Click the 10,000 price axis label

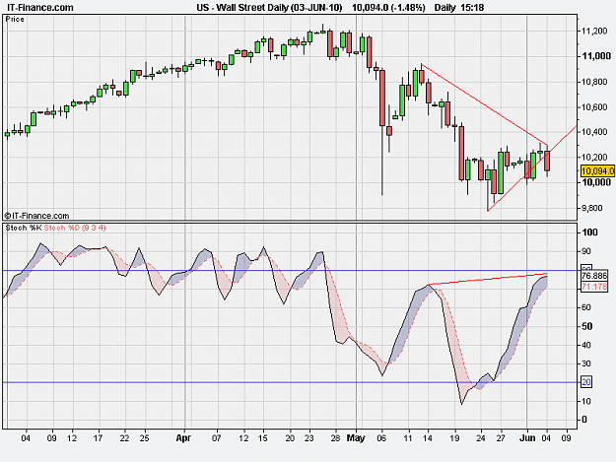(x=596, y=182)
